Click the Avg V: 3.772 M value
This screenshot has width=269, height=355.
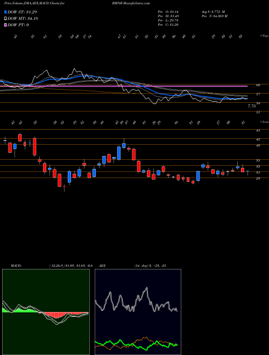pos(214,12)
